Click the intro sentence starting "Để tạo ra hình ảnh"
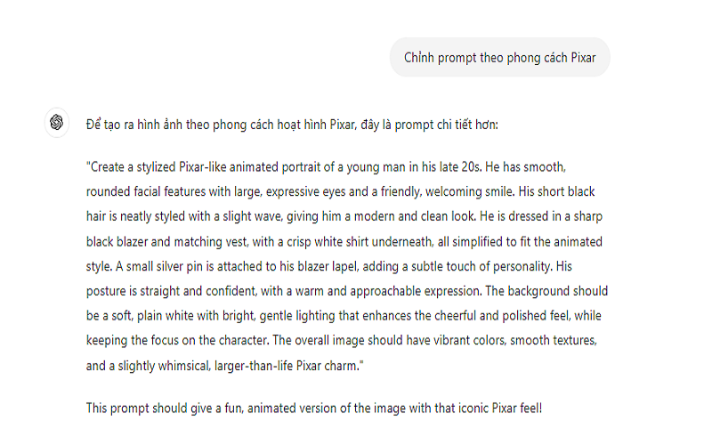Image resolution: width=712 pixels, height=445 pixels. click(x=292, y=124)
